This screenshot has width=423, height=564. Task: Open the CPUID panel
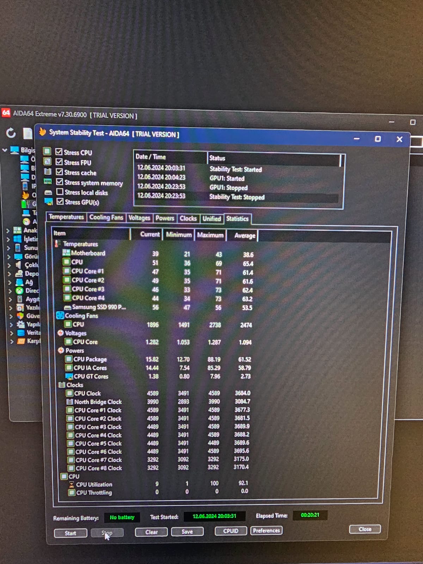pos(231,531)
